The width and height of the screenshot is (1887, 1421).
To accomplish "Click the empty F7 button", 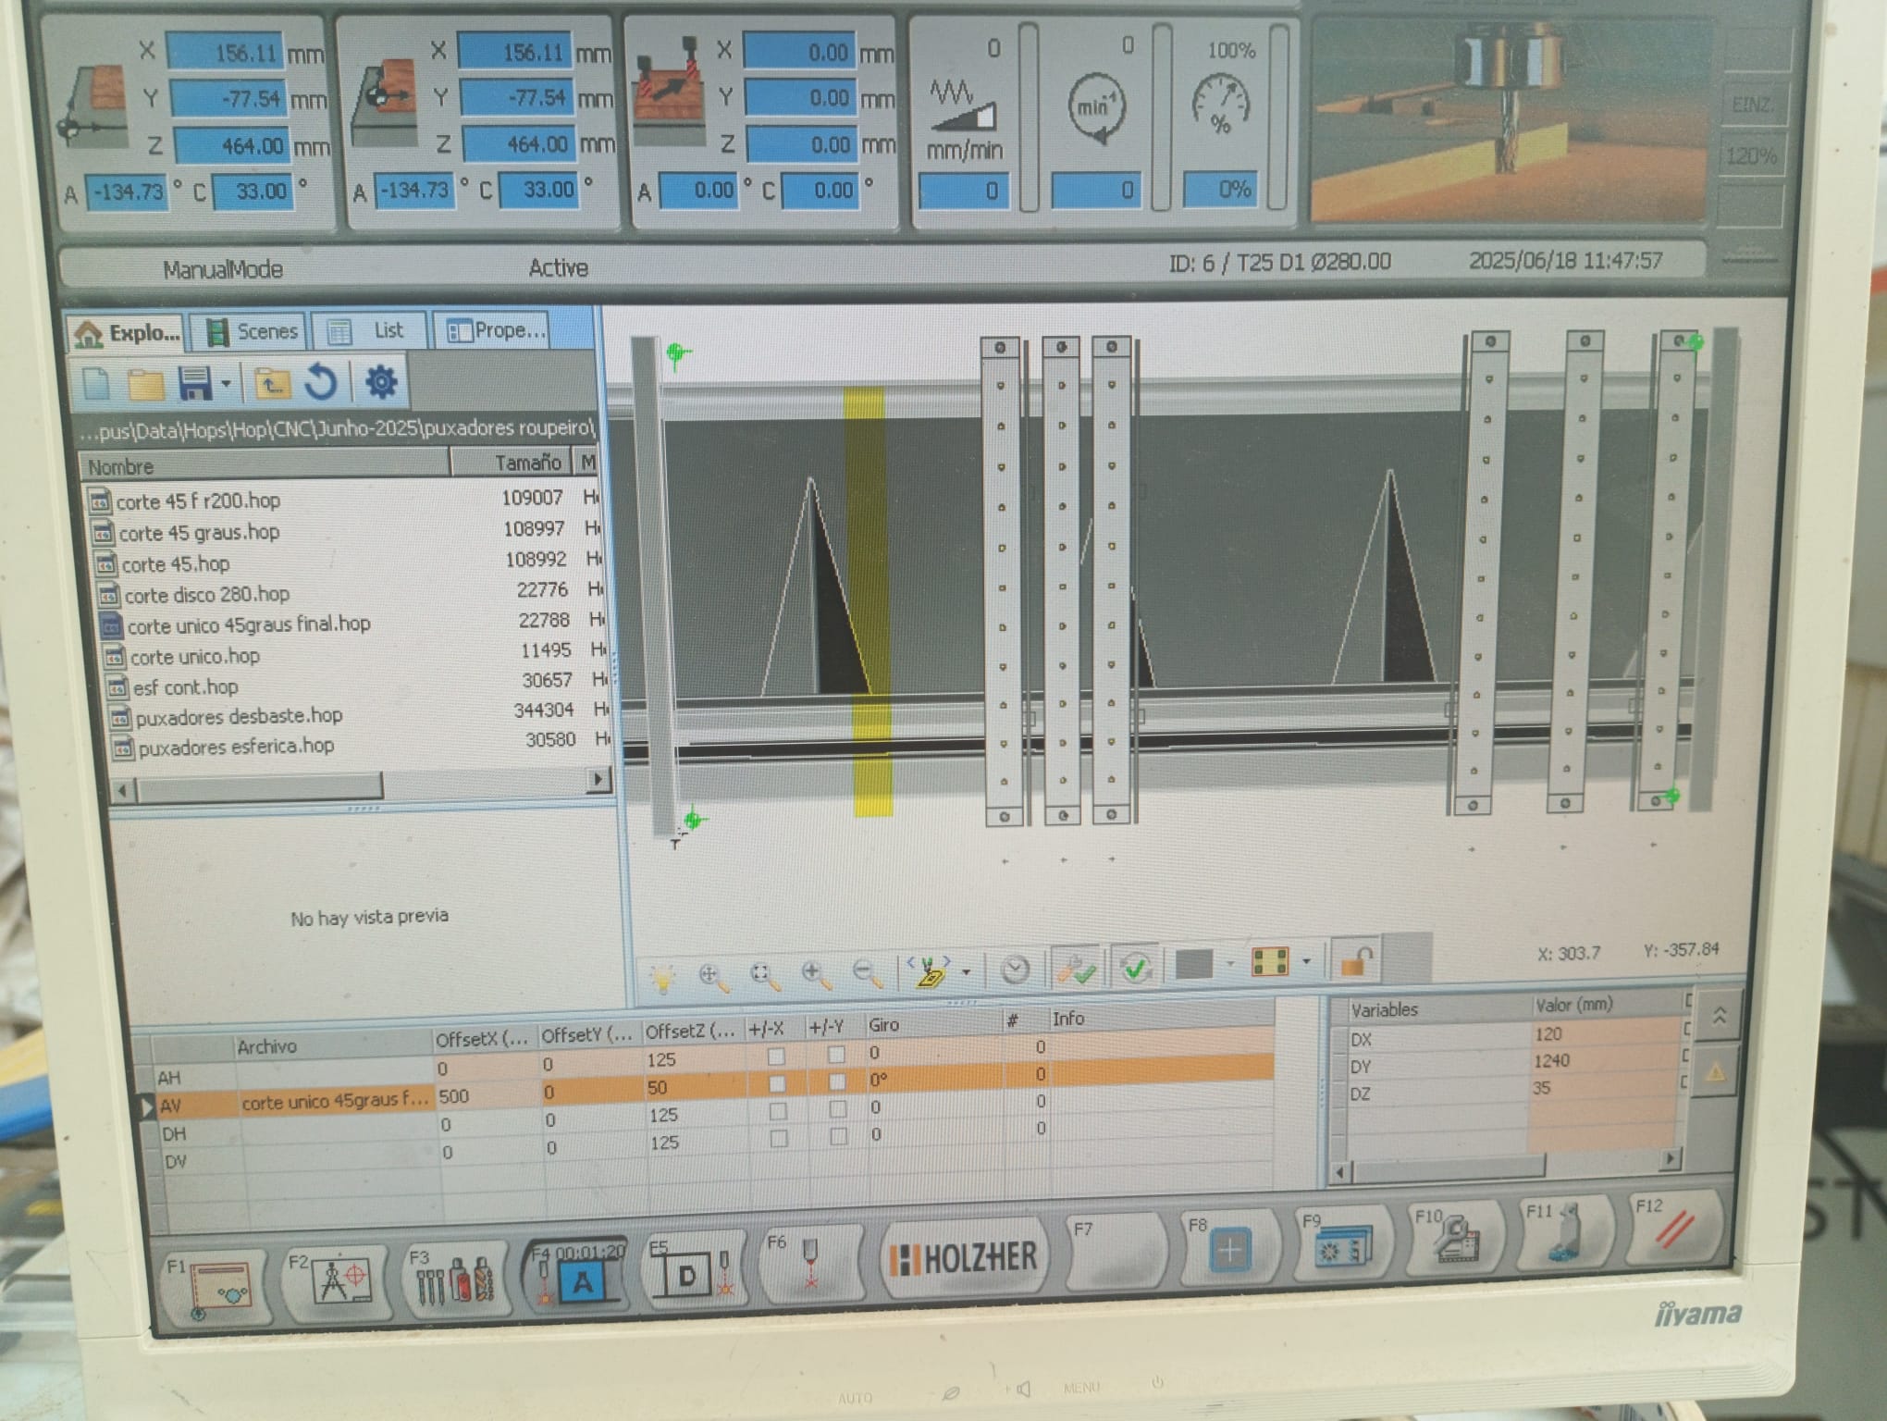I will [1115, 1252].
